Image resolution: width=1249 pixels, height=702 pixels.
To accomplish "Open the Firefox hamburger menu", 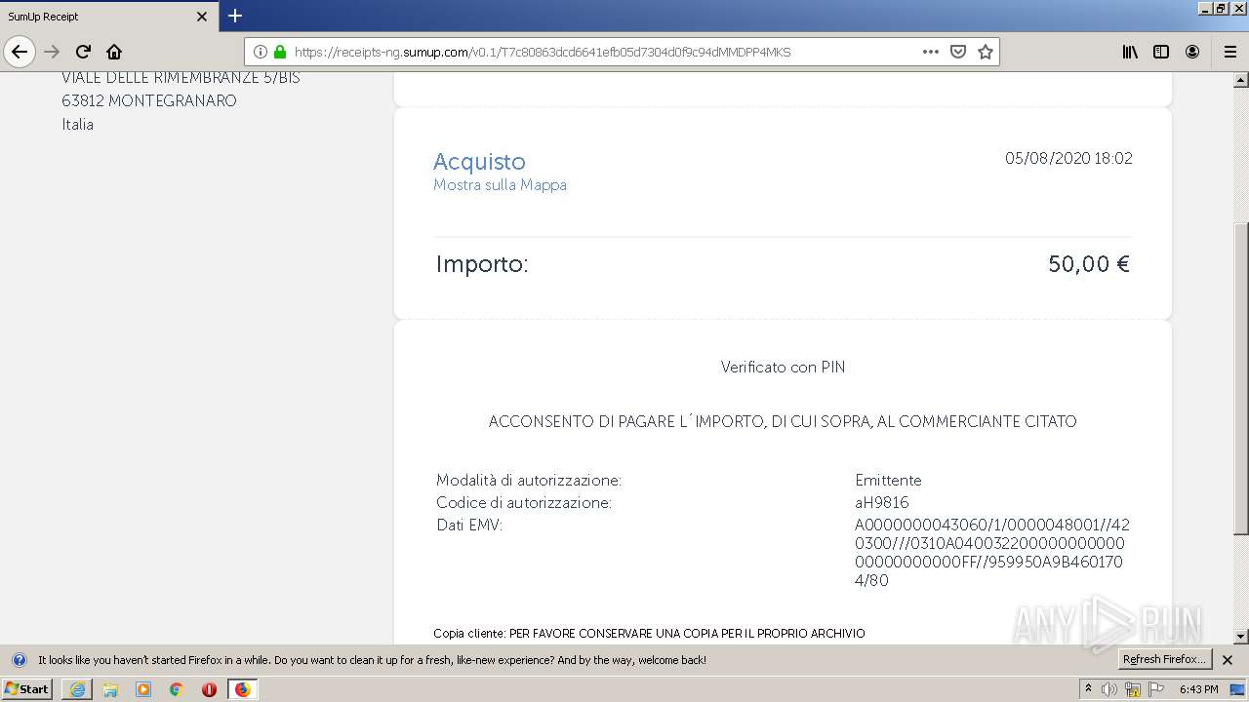I will (x=1229, y=52).
